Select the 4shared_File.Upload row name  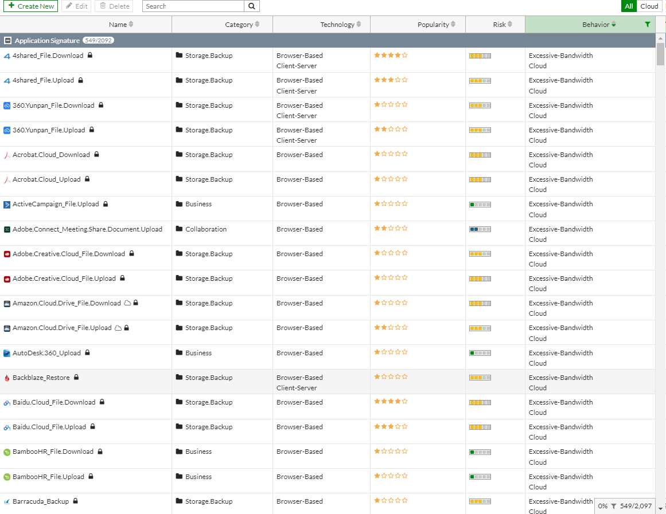[44, 80]
